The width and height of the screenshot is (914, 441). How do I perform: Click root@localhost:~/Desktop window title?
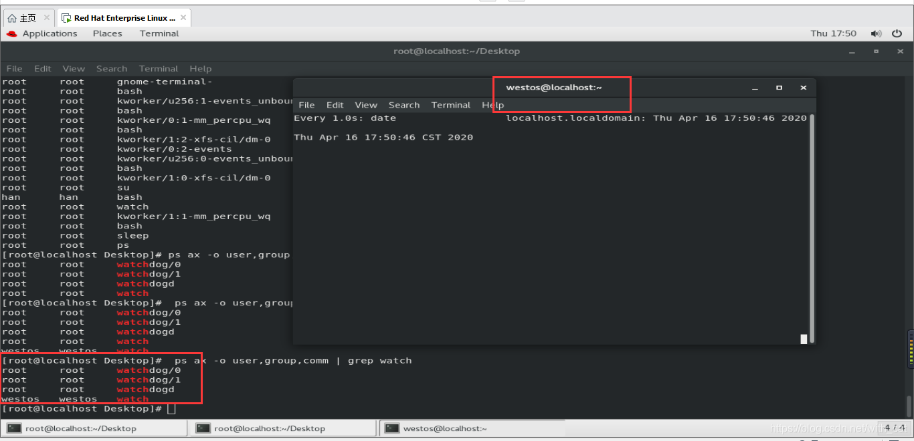(456, 51)
